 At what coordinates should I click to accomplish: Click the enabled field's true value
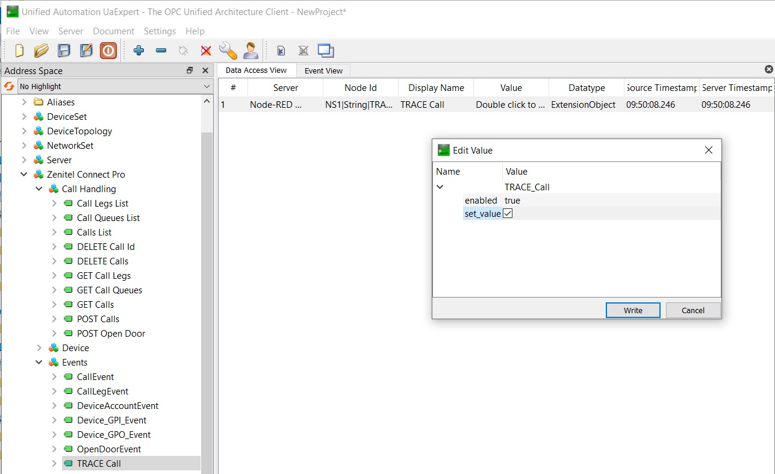pos(512,201)
